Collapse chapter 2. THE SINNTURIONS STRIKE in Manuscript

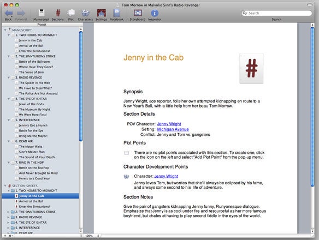point(9,56)
